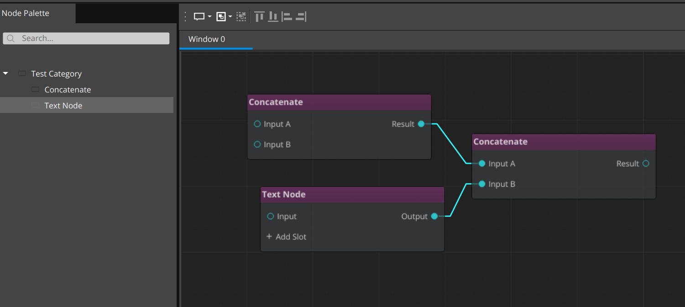Select the comment tool in the toolbar
The image size is (685, 307).
(x=199, y=16)
